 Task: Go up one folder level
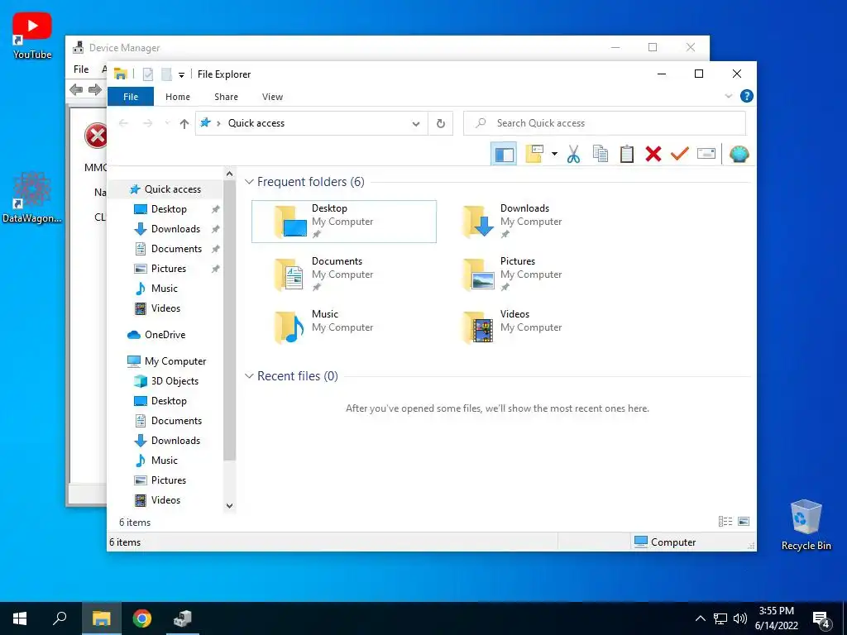pos(184,124)
